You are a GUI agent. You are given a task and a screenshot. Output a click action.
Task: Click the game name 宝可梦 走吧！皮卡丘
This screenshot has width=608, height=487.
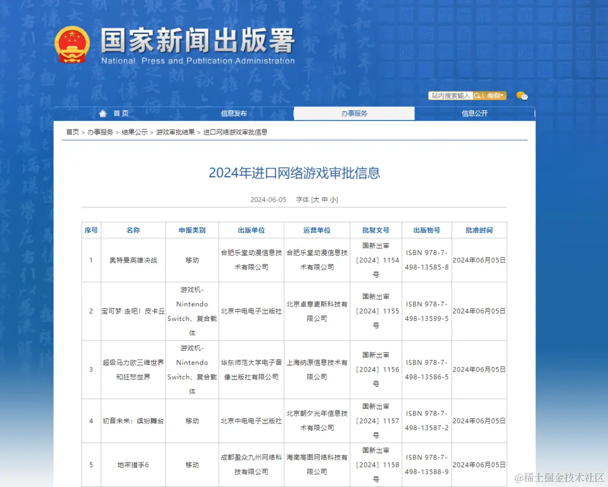pyautogui.click(x=133, y=311)
